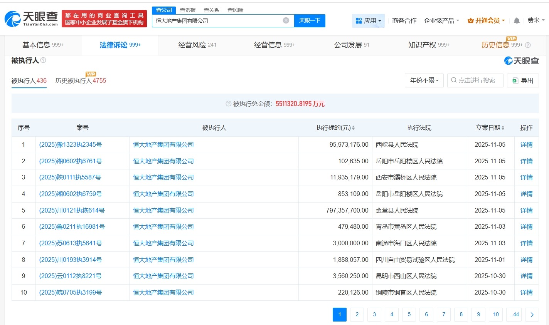The width and height of the screenshot is (549, 325).
Task: Click the 天眼一下 search button
Action: (x=310, y=21)
